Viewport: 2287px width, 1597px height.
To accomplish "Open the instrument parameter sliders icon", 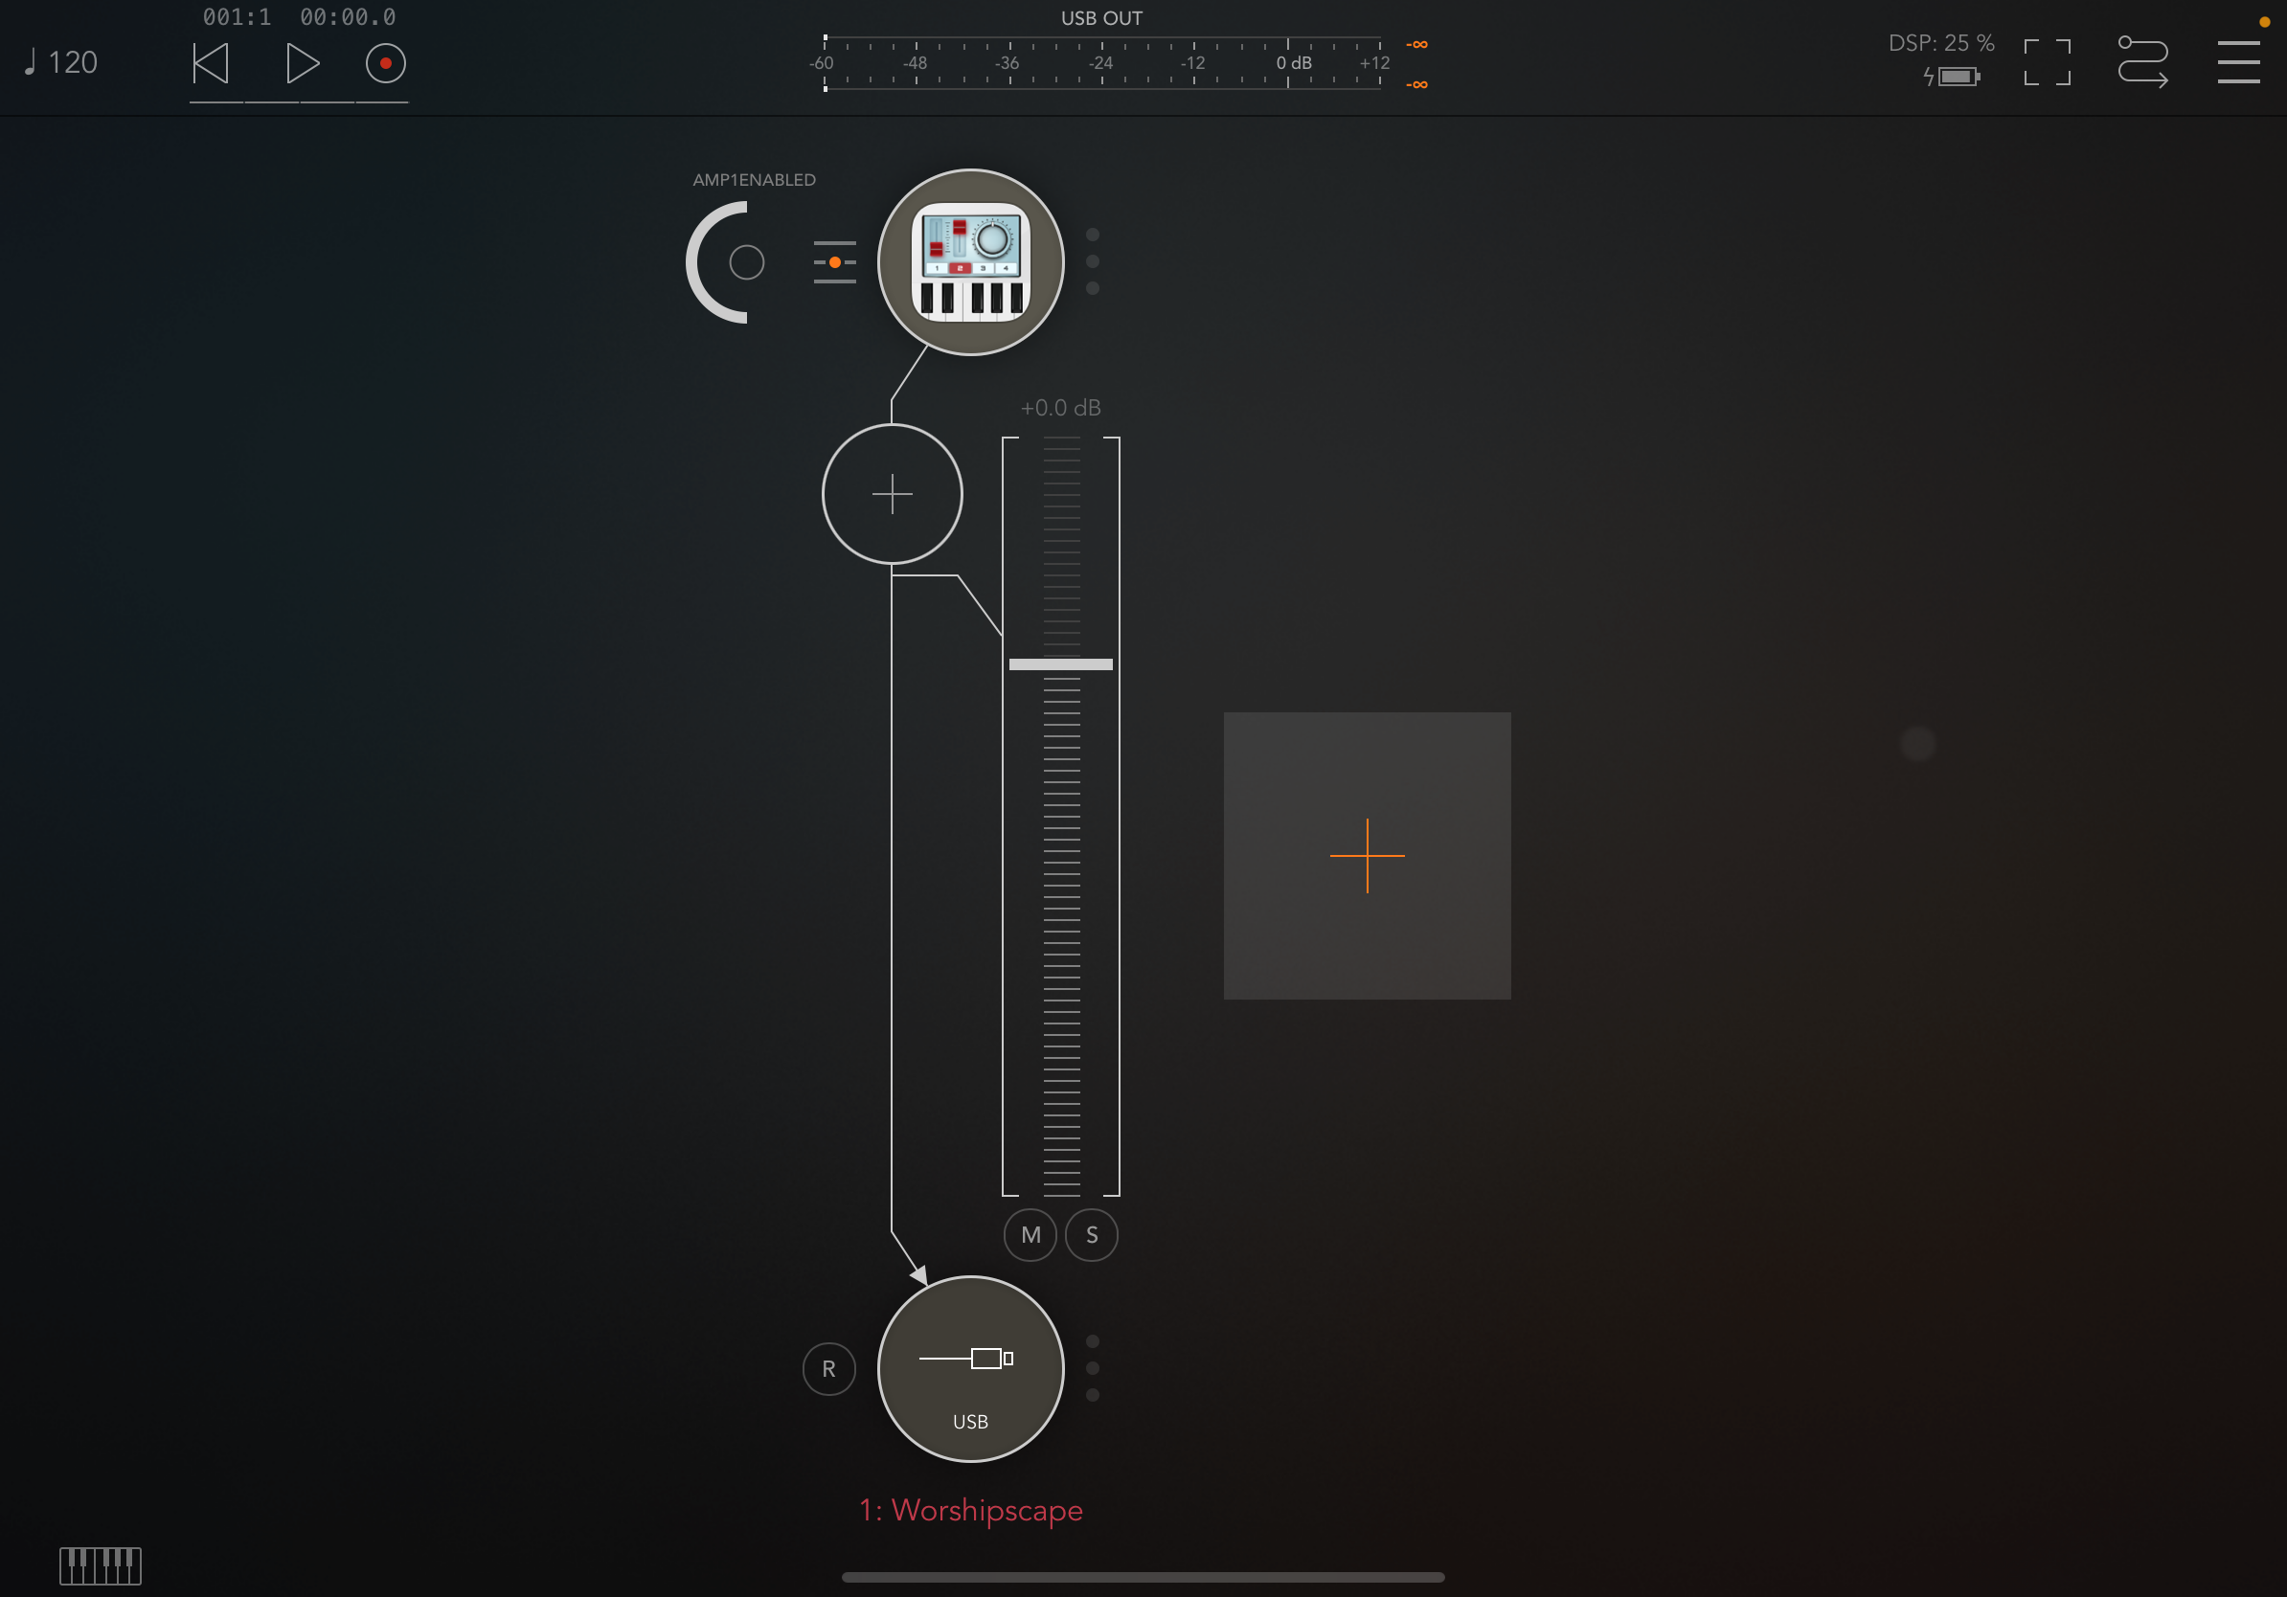I will [x=835, y=263].
